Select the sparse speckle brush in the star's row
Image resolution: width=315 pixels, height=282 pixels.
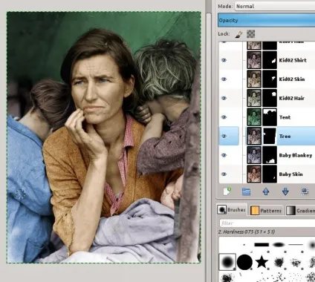(296, 262)
